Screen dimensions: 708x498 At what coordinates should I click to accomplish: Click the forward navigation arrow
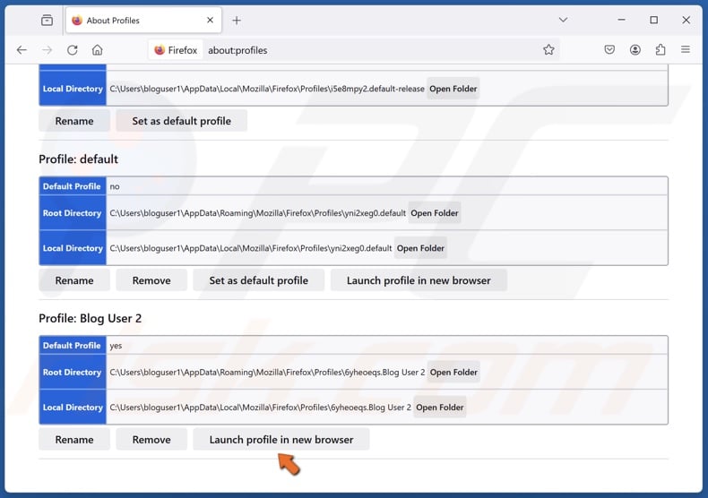[47, 50]
